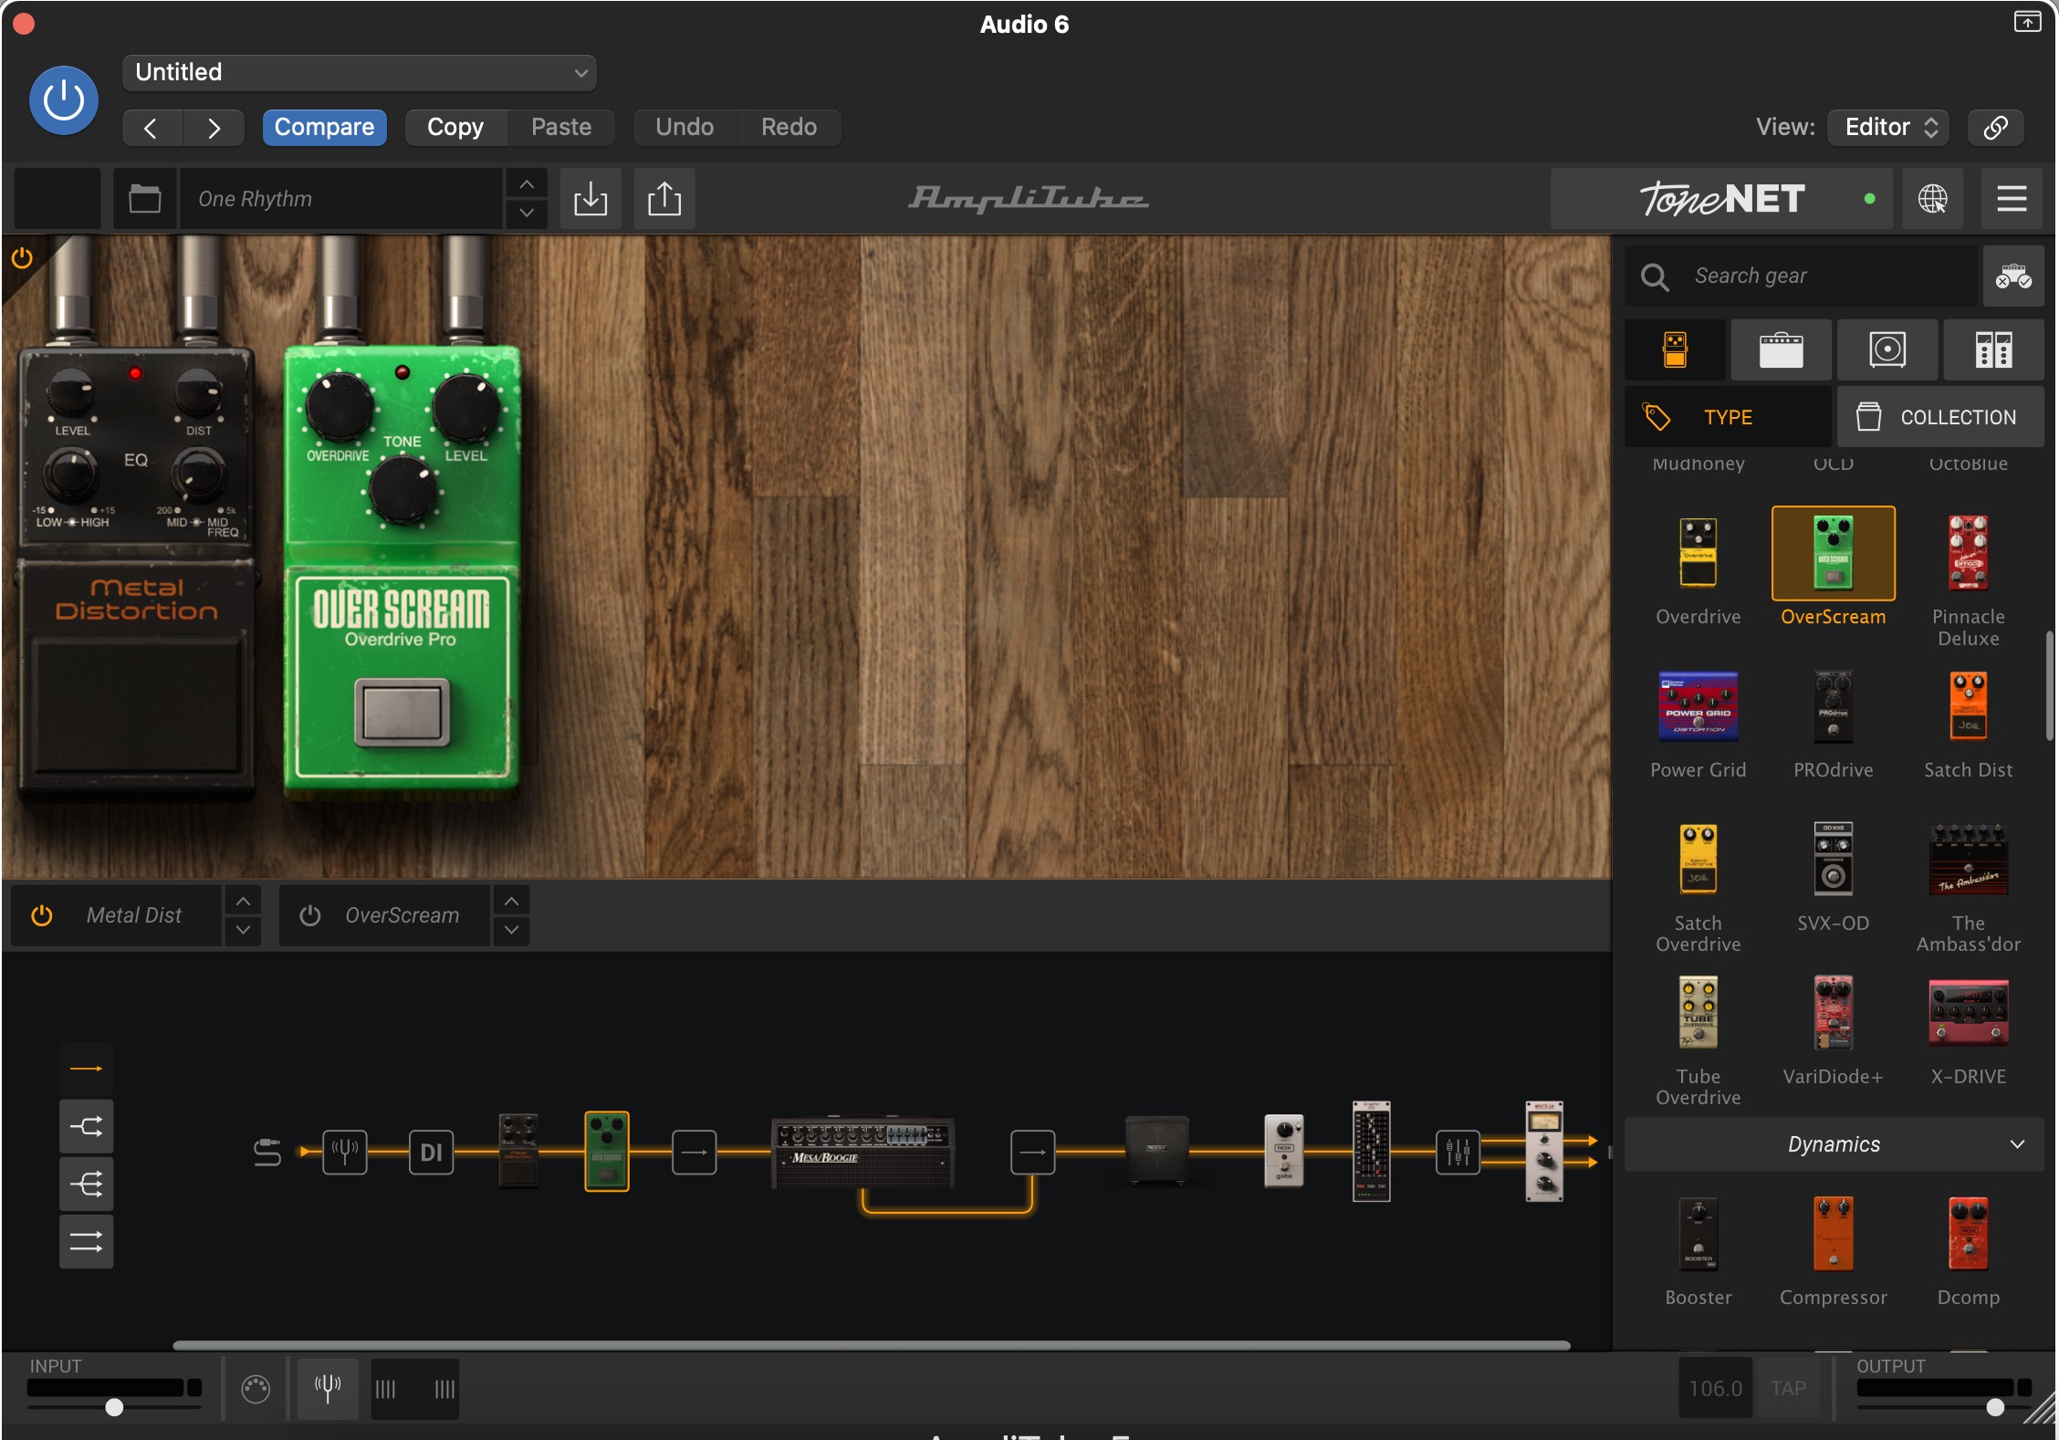Click the export share preset icon
This screenshot has height=1440, width=2059.
click(x=664, y=199)
